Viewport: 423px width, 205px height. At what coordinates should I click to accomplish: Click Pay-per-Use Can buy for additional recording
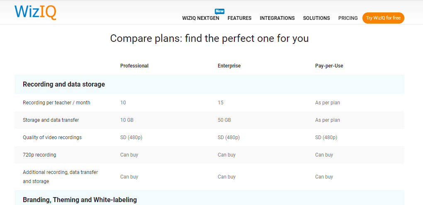click(324, 177)
